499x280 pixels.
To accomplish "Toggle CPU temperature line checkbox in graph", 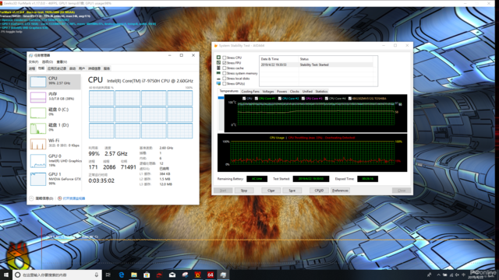I will pyautogui.click(x=244, y=99).
